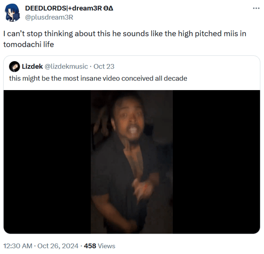
Task: Open Lizdek's small profile avatar
Action: (x=15, y=66)
